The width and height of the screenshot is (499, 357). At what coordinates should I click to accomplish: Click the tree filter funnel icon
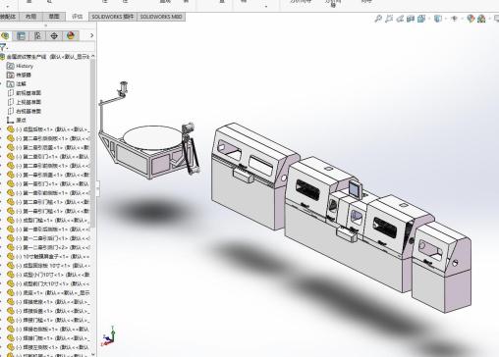coord(3,46)
